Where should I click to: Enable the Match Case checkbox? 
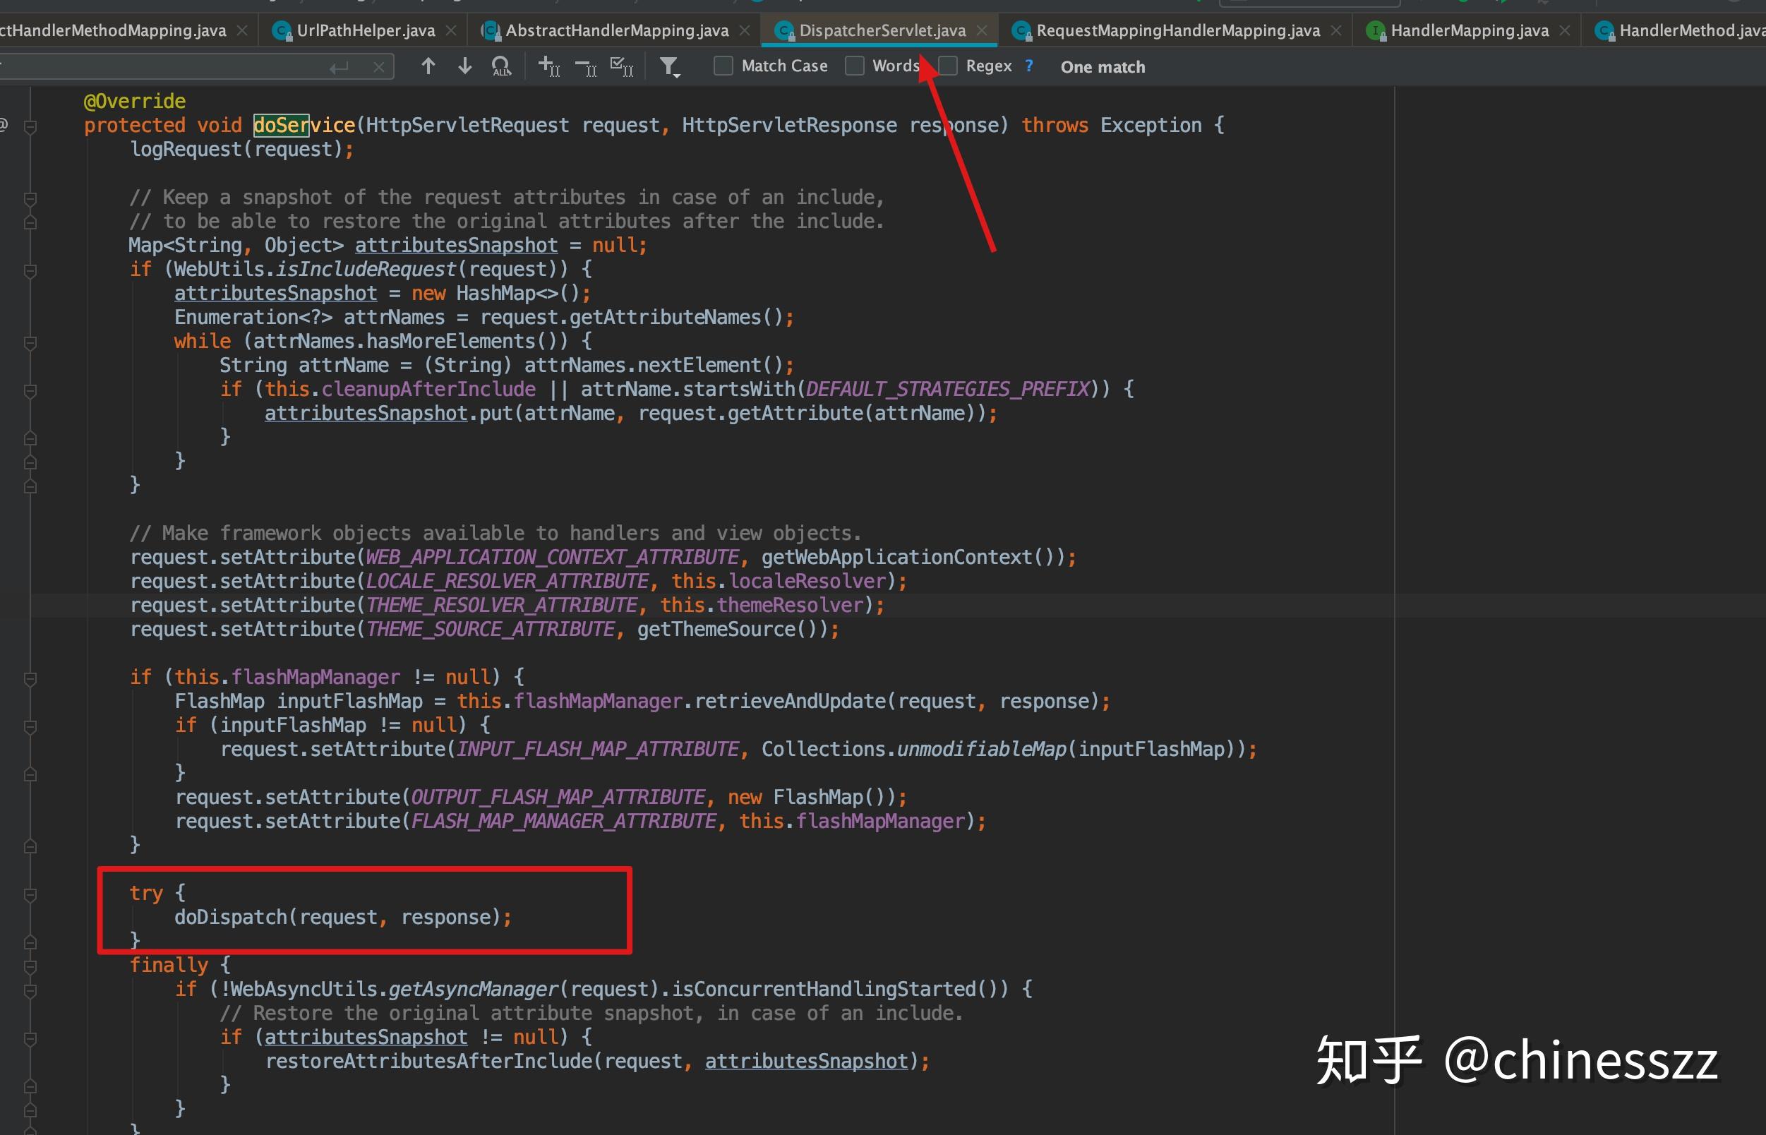click(x=723, y=66)
